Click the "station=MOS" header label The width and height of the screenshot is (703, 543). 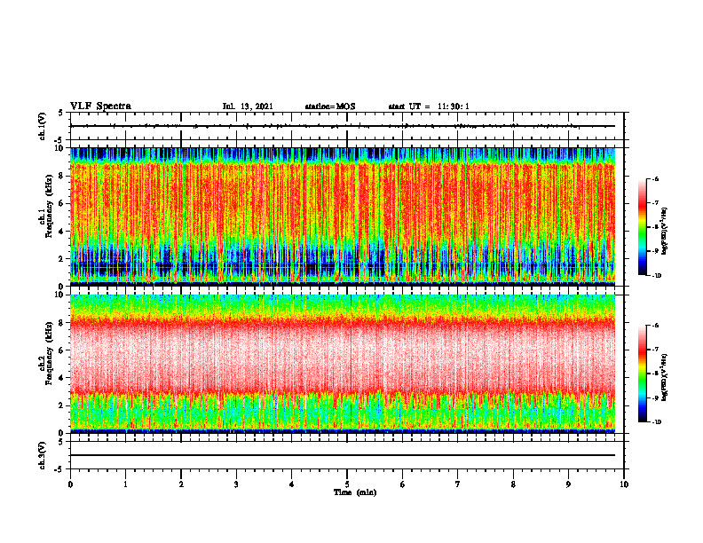click(x=330, y=106)
